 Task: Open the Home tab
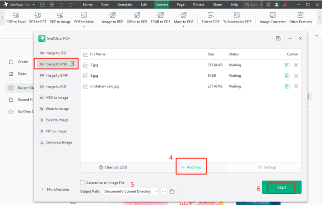pos(88,5)
